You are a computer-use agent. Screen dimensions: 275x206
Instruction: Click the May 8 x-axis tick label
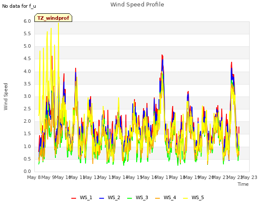coord(34,177)
